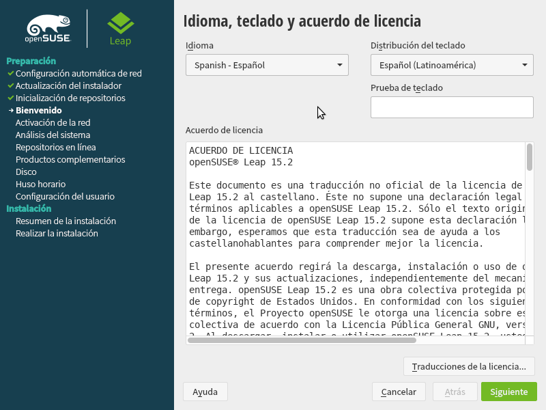
Task: Click checkmark beside Actualización del instalador
Action: 10,86
